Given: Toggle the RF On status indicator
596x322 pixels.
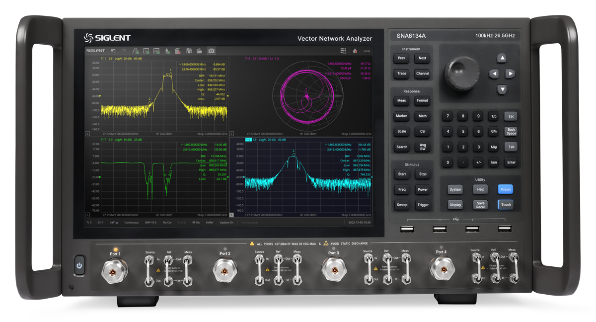Looking at the screenshot, I should [196, 223].
